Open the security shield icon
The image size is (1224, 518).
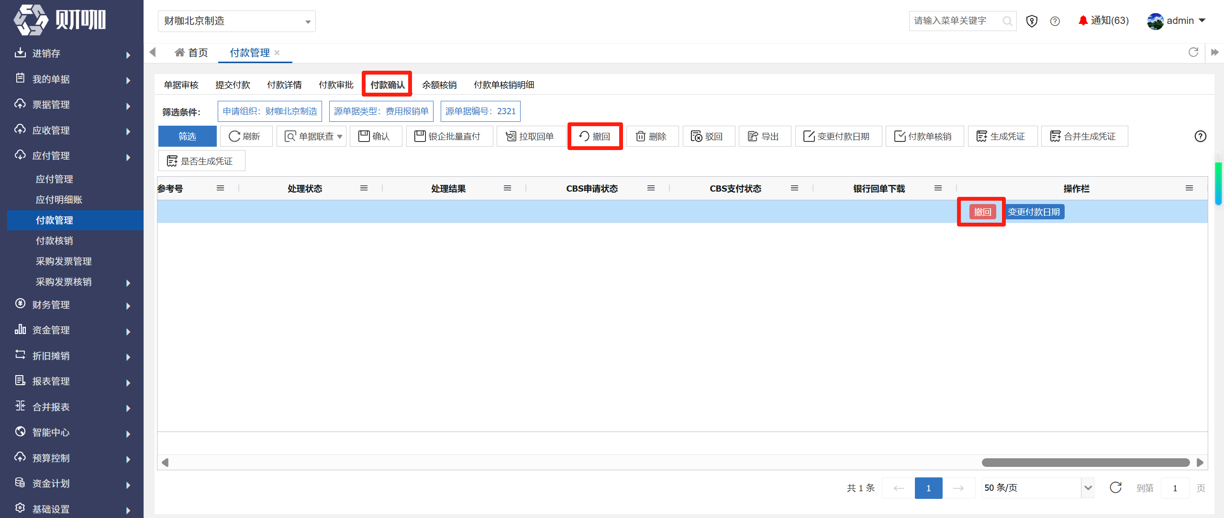(1032, 21)
